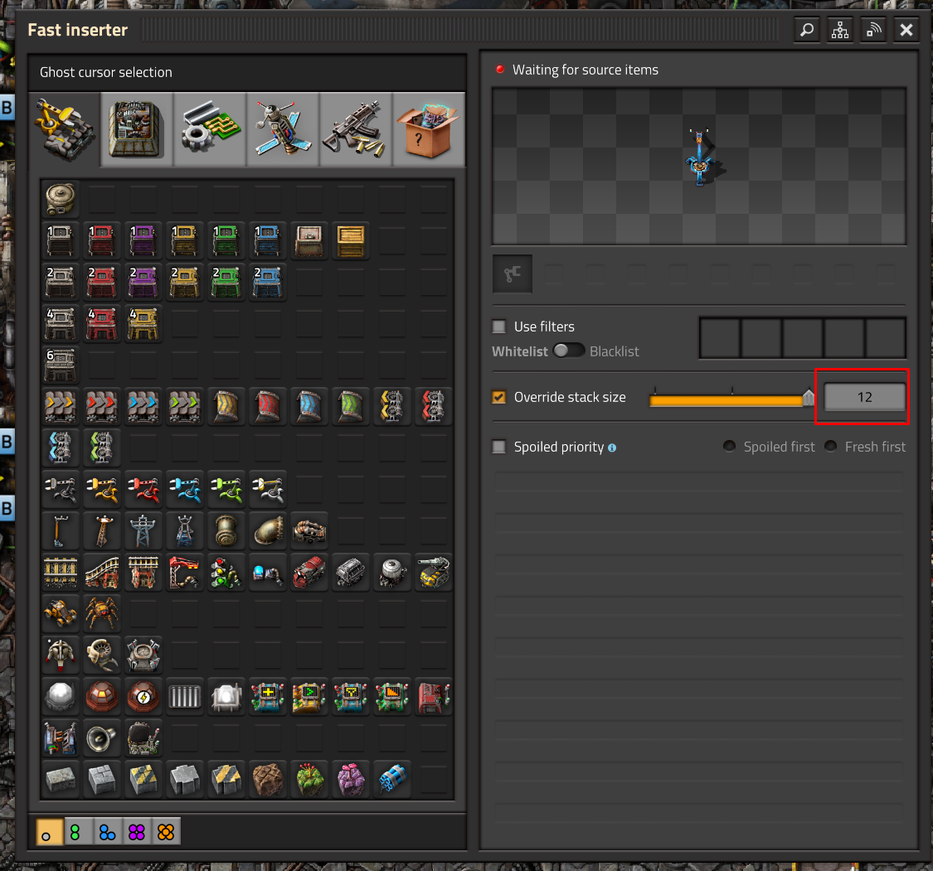Pick the stone brick tile
Viewport: 933px width, 871px height.
[x=60, y=780]
